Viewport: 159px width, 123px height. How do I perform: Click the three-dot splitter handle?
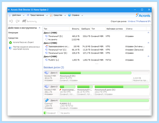(x=97, y=64)
